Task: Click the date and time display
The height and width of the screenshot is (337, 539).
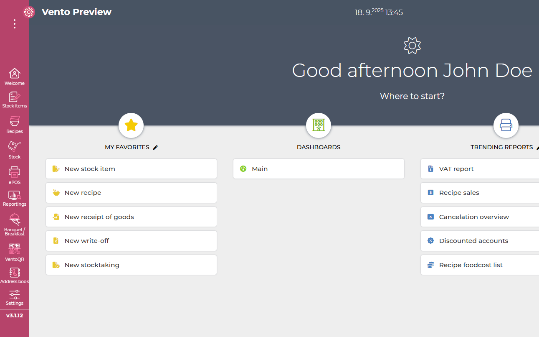Action: tap(379, 12)
